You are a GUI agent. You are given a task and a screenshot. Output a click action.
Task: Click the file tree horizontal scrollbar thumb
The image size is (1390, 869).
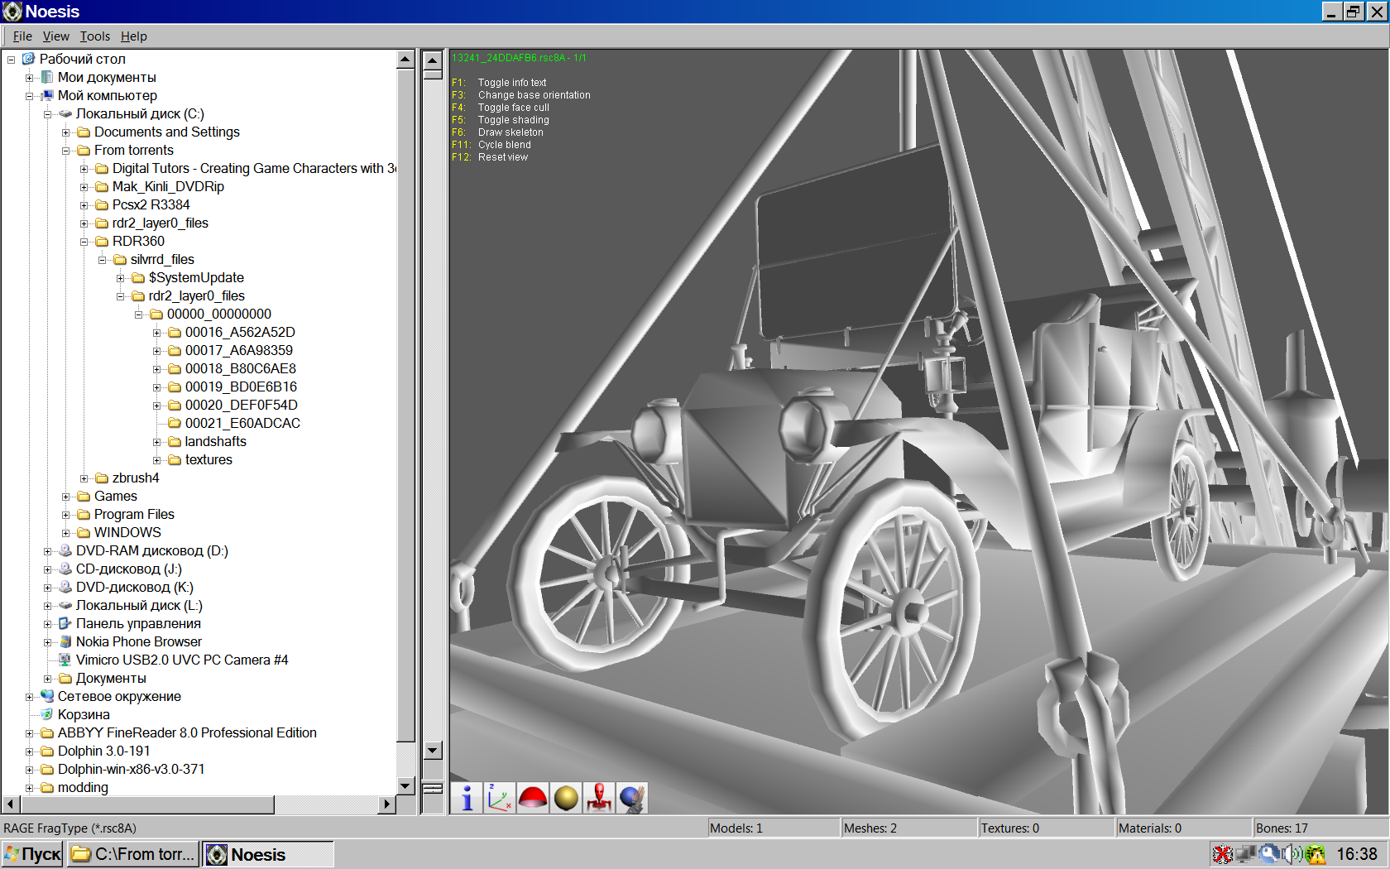[x=146, y=804]
